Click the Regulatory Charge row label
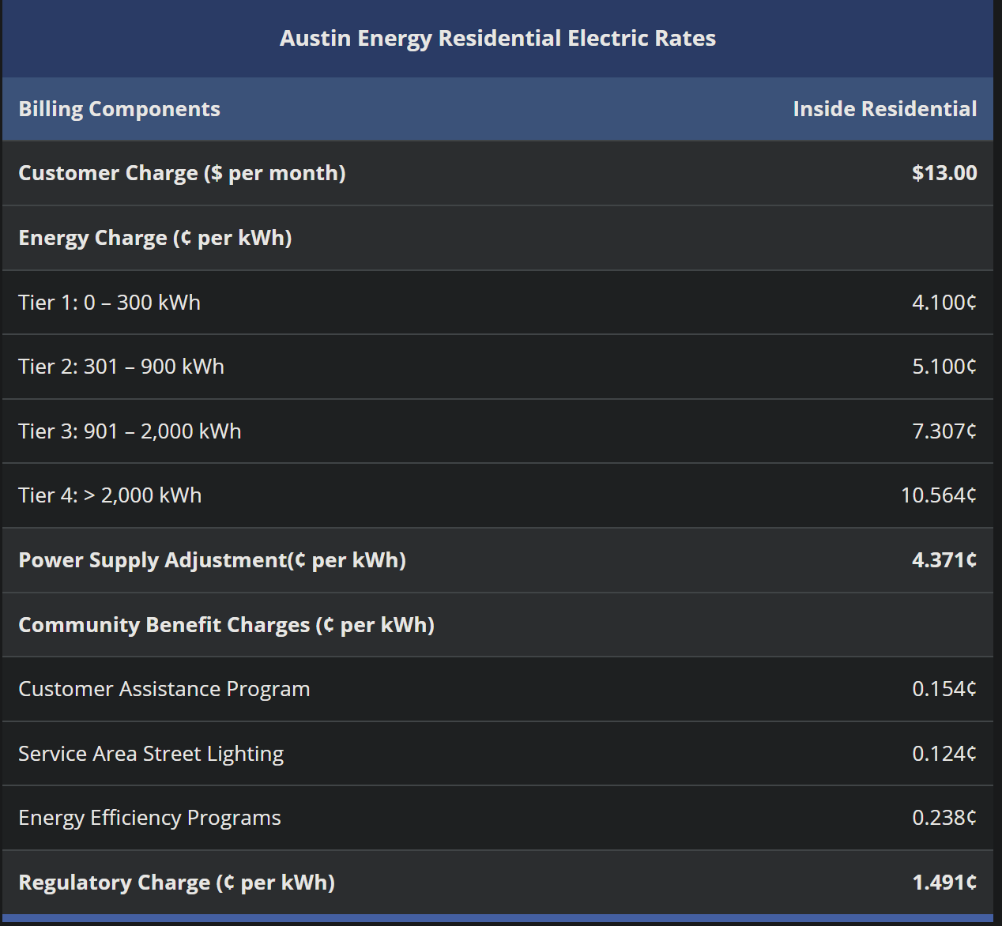This screenshot has height=926, width=1002. point(176,883)
